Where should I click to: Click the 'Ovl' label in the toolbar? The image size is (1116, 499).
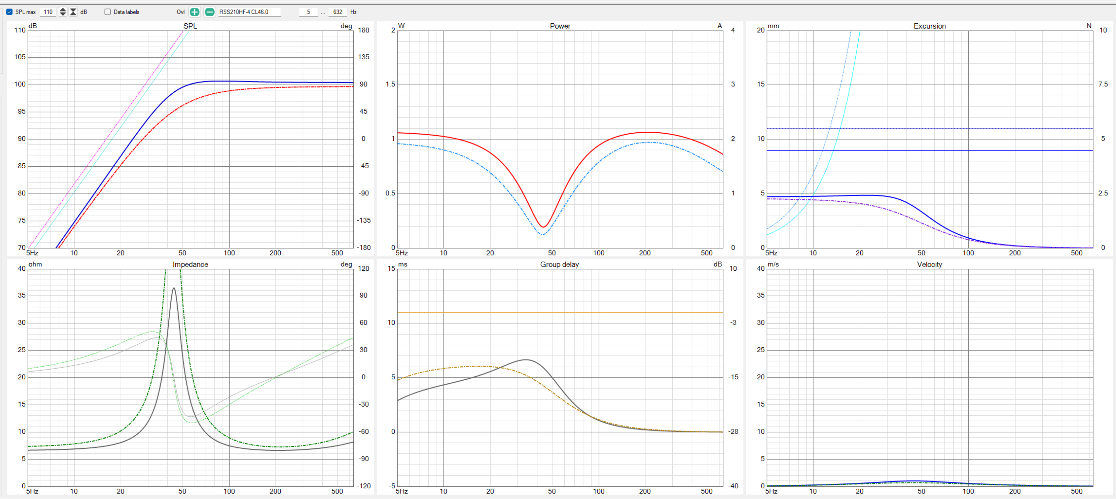pyautogui.click(x=181, y=12)
